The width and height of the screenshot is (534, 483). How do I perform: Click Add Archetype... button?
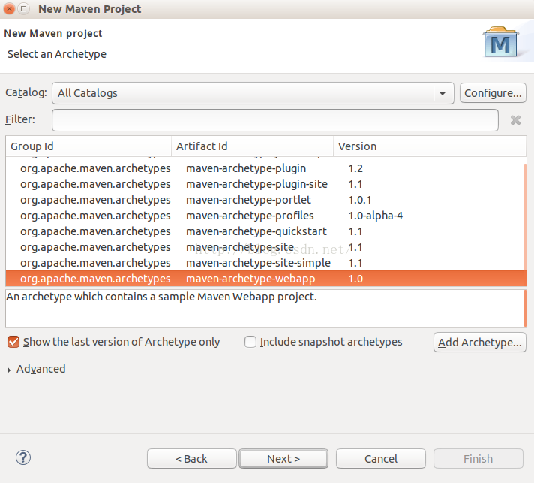pyautogui.click(x=479, y=342)
